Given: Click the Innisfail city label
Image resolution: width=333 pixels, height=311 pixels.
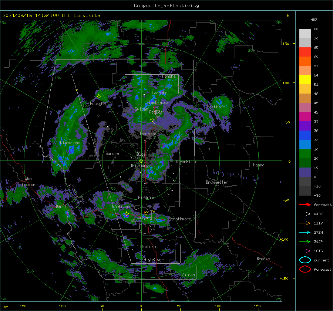Looking at the screenshot, I should click(149, 134).
